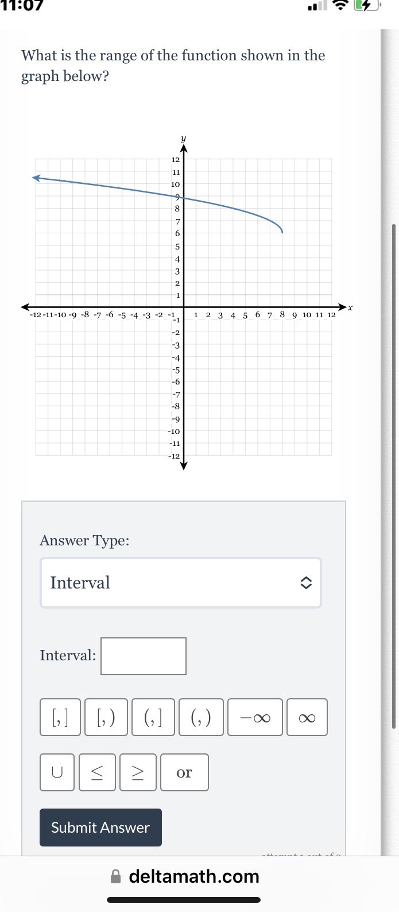
Task: Insert the union symbol
Action: 57,772
